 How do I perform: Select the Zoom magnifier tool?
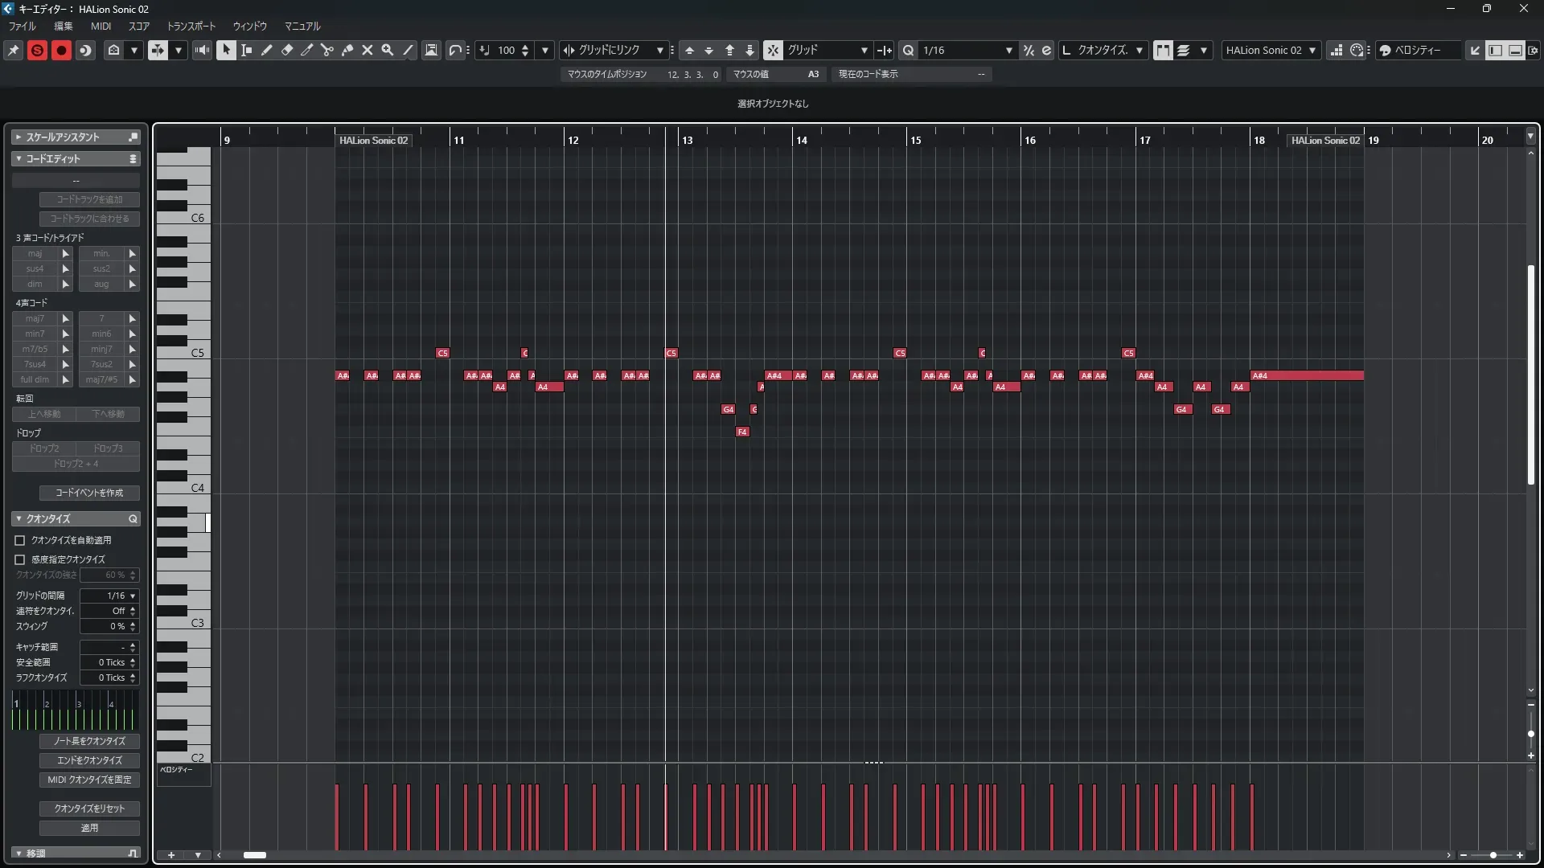(388, 50)
